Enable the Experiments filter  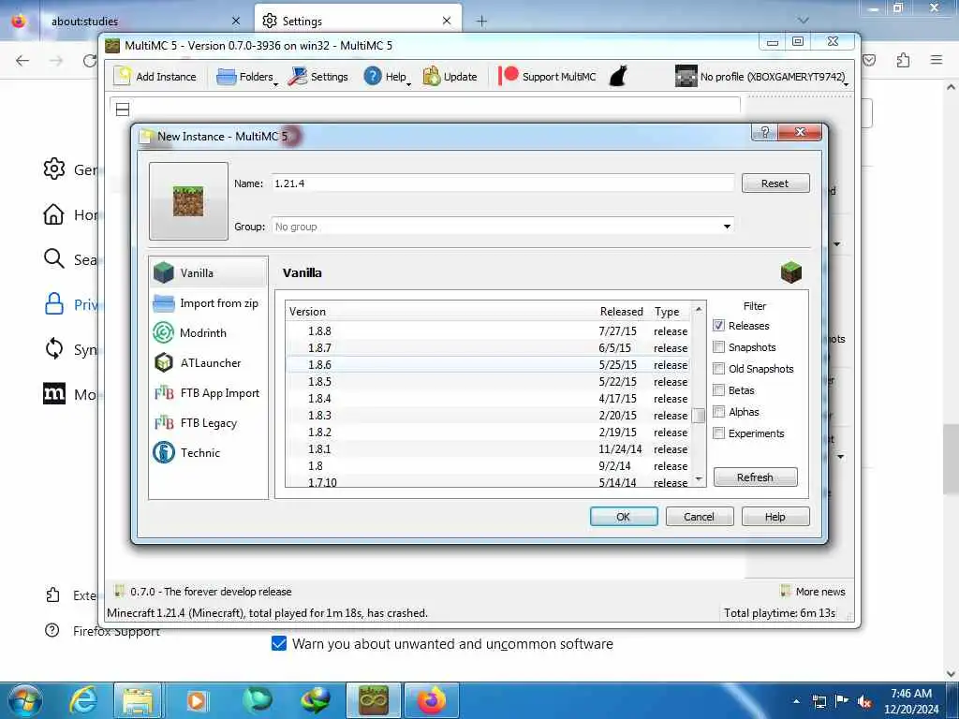pos(718,433)
